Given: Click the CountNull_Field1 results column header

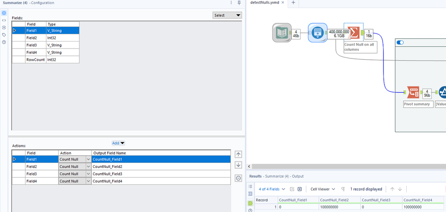Looking at the screenshot, I should [x=298, y=200].
